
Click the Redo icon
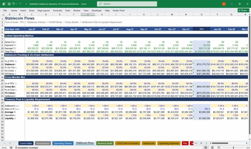pos(20,4)
